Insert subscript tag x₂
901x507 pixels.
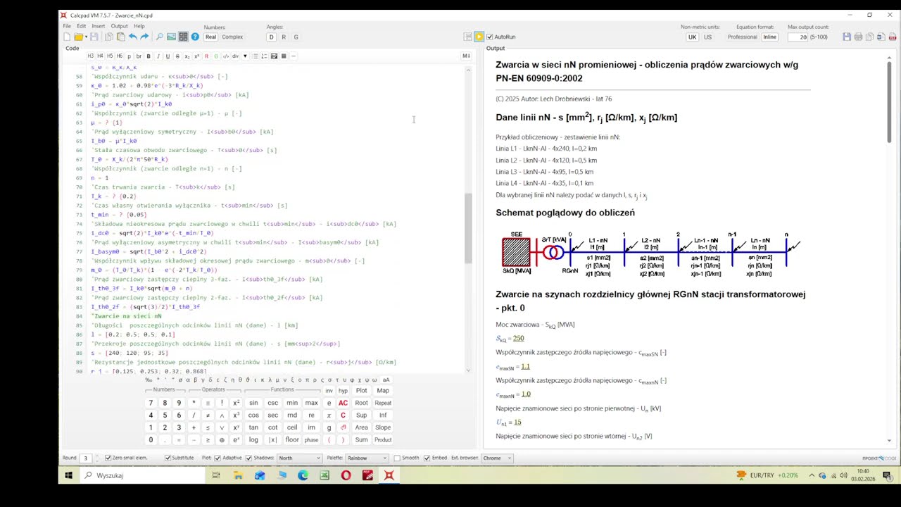click(x=187, y=56)
